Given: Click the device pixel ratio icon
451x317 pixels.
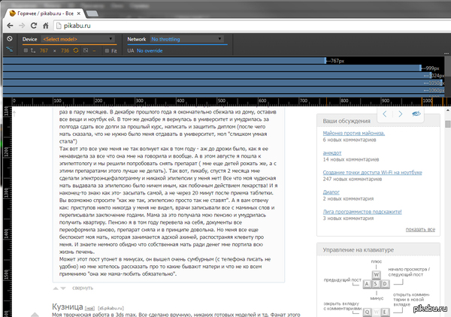Looking at the screenshot, I should 86,50.
